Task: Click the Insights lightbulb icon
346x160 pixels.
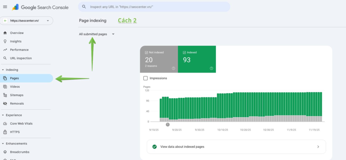Action: click(5, 41)
